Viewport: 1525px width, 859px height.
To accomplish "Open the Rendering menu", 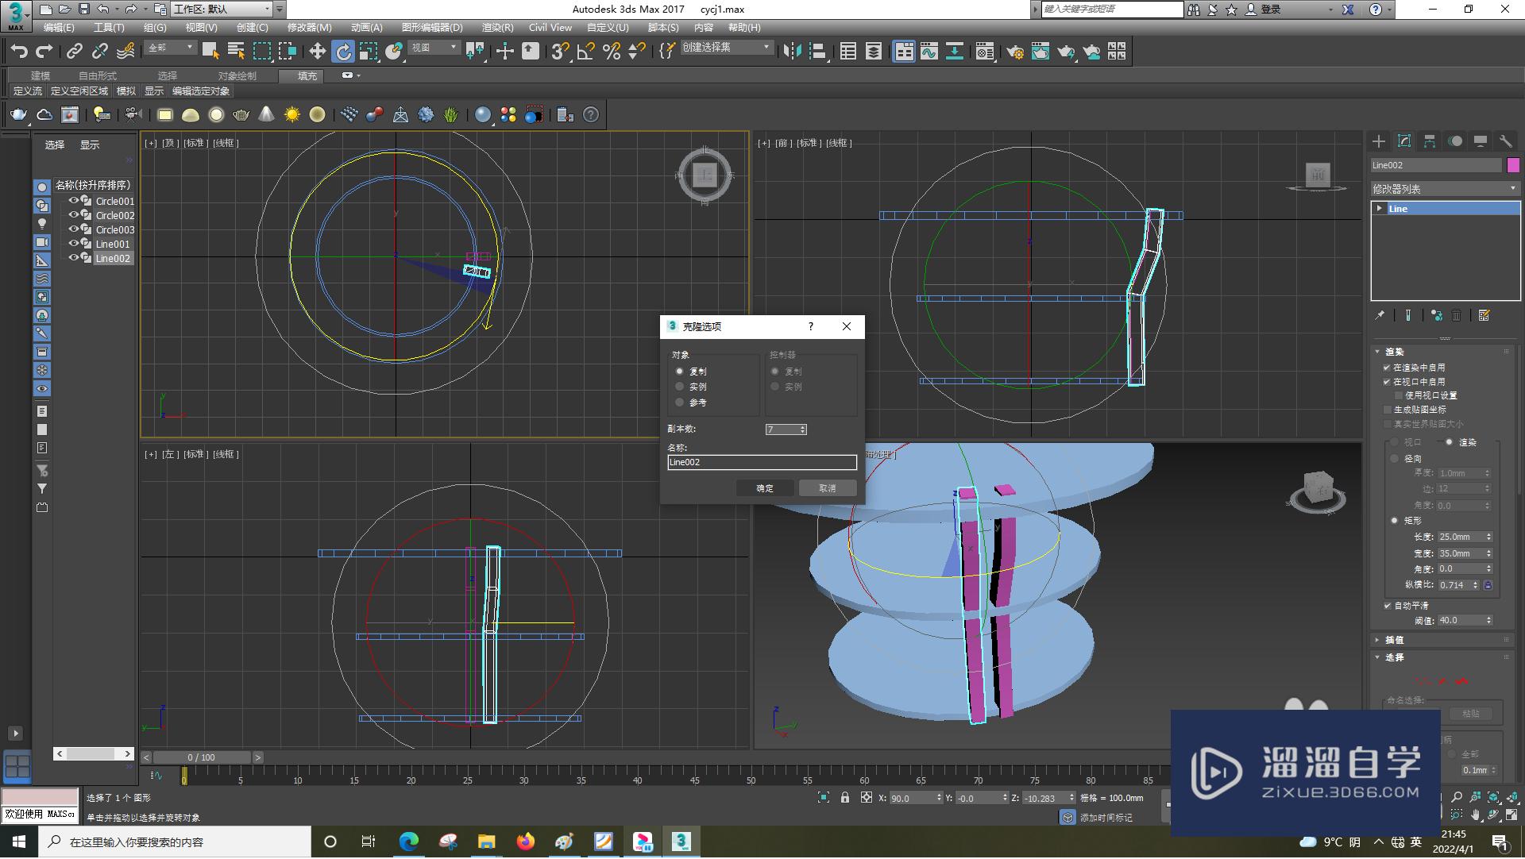I will coord(497,28).
